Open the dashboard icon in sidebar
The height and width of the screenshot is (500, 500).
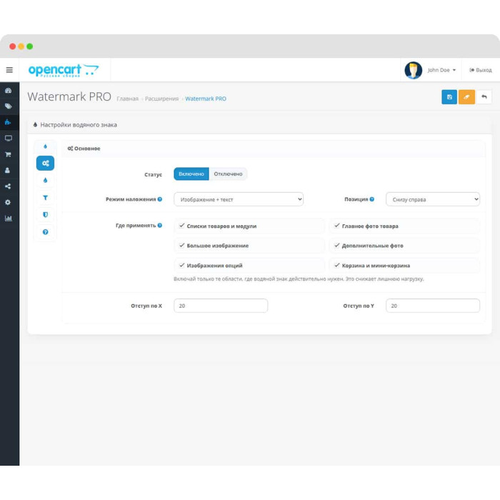(9, 90)
